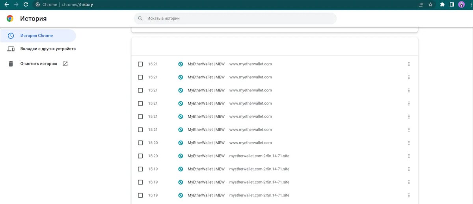Focus the Искать в истории search field
473x204 pixels.
pos(235,19)
